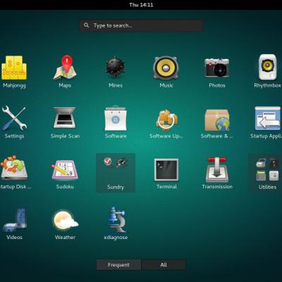Open the Photos camera icon
The width and height of the screenshot is (282, 282).
click(x=217, y=68)
